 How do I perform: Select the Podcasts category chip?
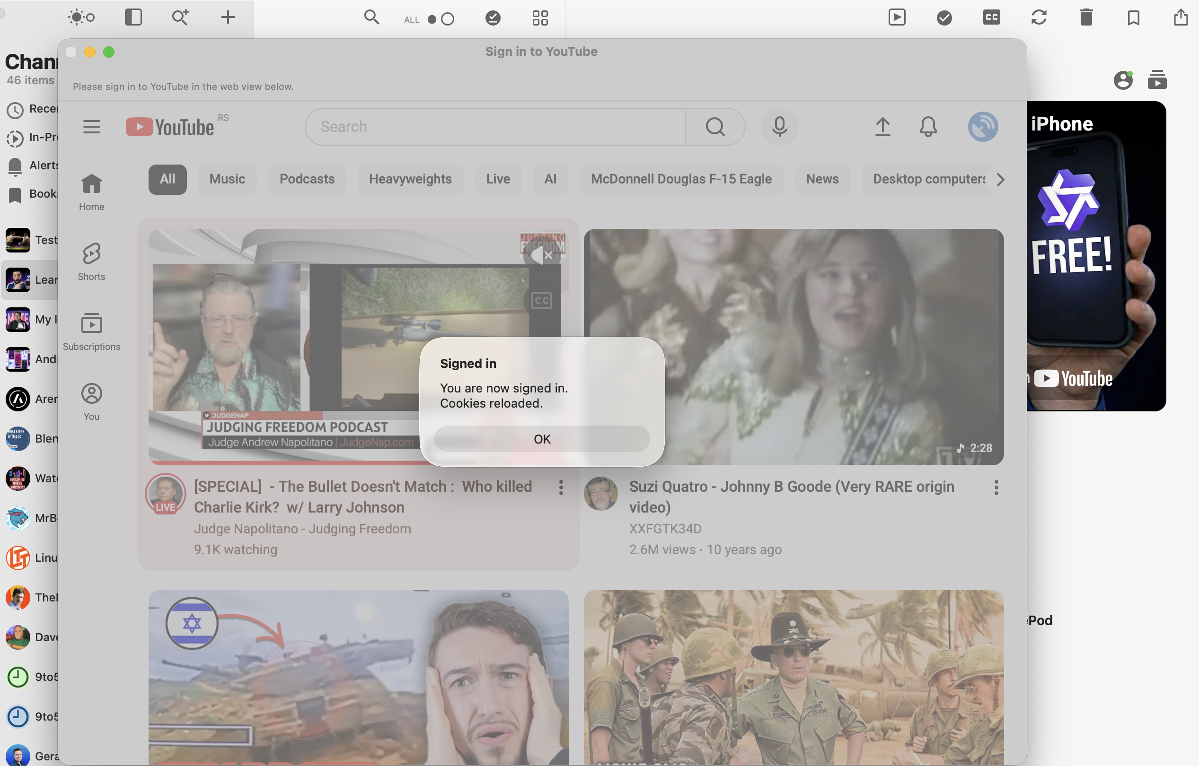click(307, 179)
